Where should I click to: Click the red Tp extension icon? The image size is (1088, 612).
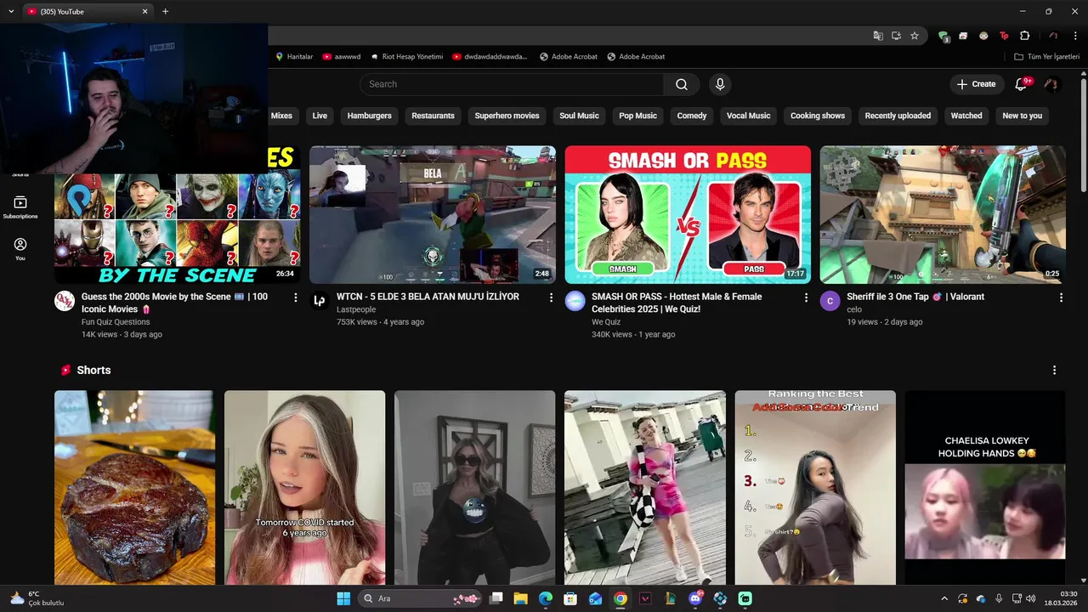pos(1004,36)
